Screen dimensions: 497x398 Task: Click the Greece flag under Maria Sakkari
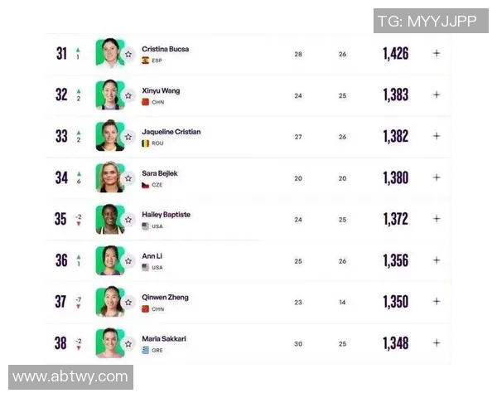coord(146,350)
